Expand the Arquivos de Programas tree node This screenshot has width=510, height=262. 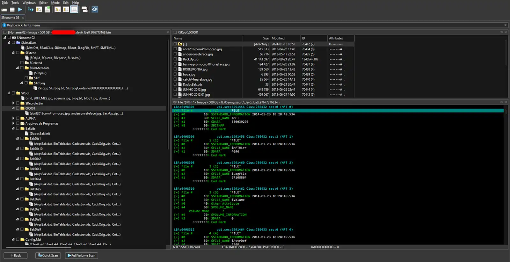[x=13, y=123]
